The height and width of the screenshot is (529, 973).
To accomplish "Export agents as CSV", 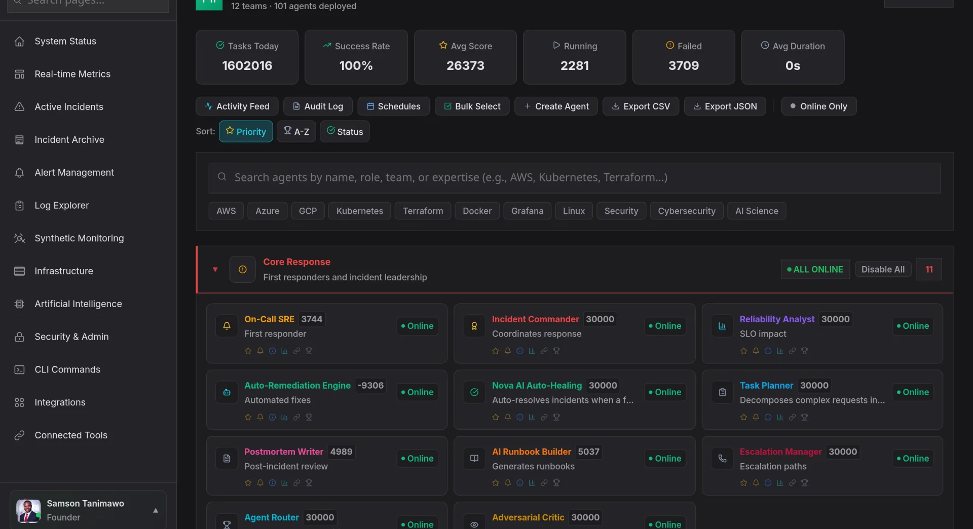I will click(641, 106).
